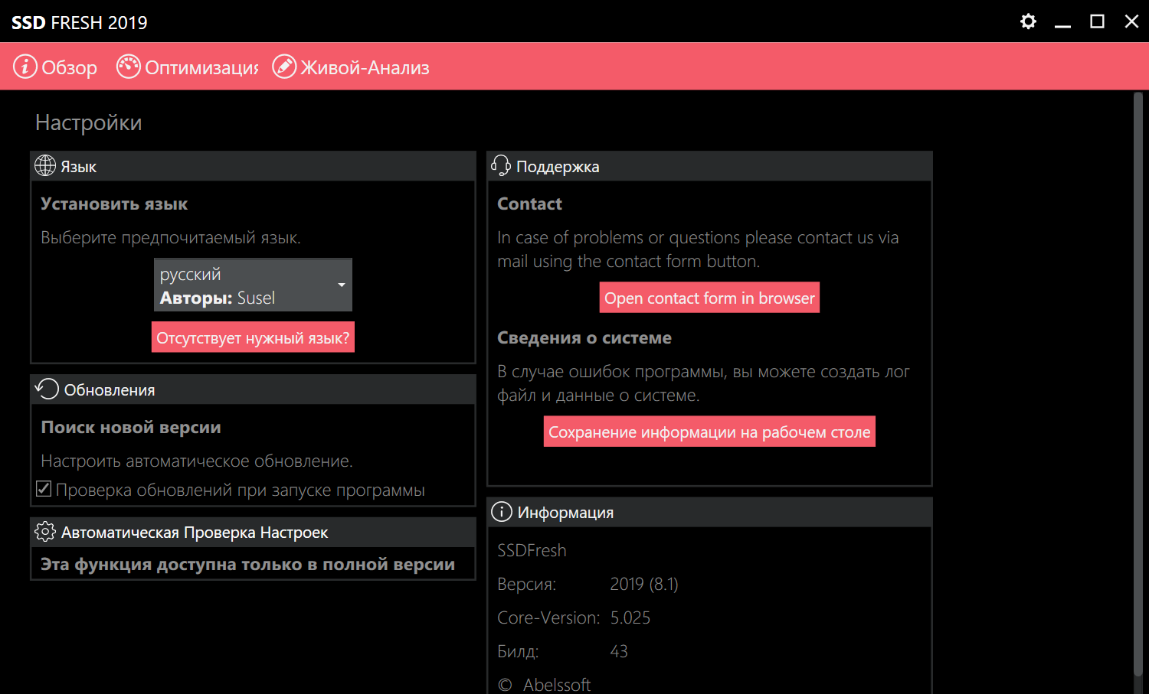This screenshot has height=694, width=1149.
Task: Click the Оптимизация gauge icon
Action: click(128, 67)
